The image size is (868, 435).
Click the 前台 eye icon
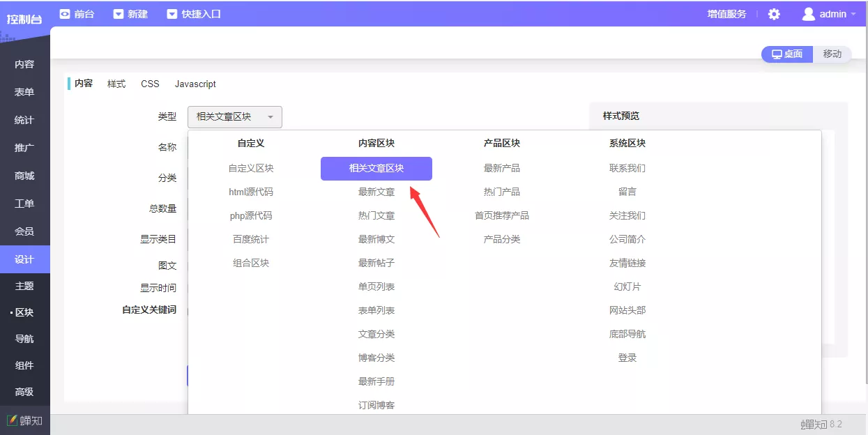click(x=66, y=14)
